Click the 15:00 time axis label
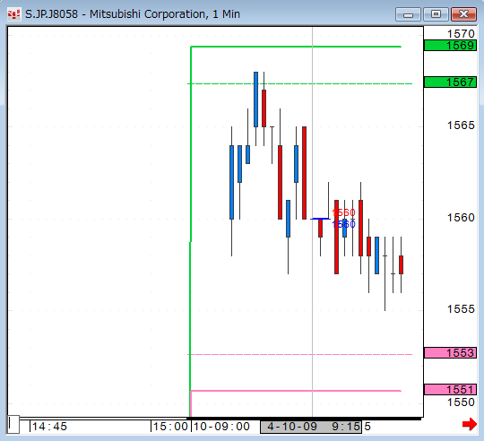Image resolution: width=484 pixels, height=441 pixels. (x=170, y=427)
